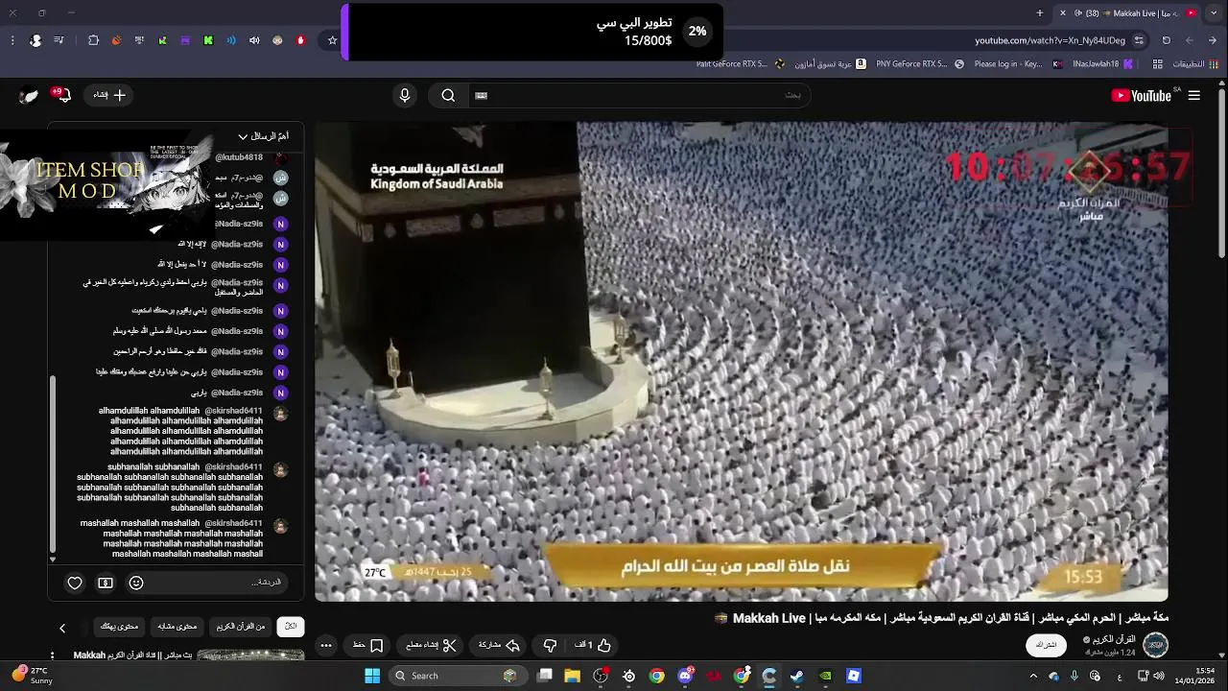This screenshot has height=691, width=1228.
Task: Click the red extension icon near the star
Action: point(300,40)
